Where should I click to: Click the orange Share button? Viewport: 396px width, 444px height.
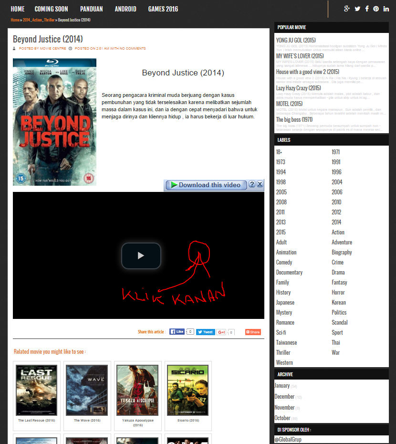253,332
